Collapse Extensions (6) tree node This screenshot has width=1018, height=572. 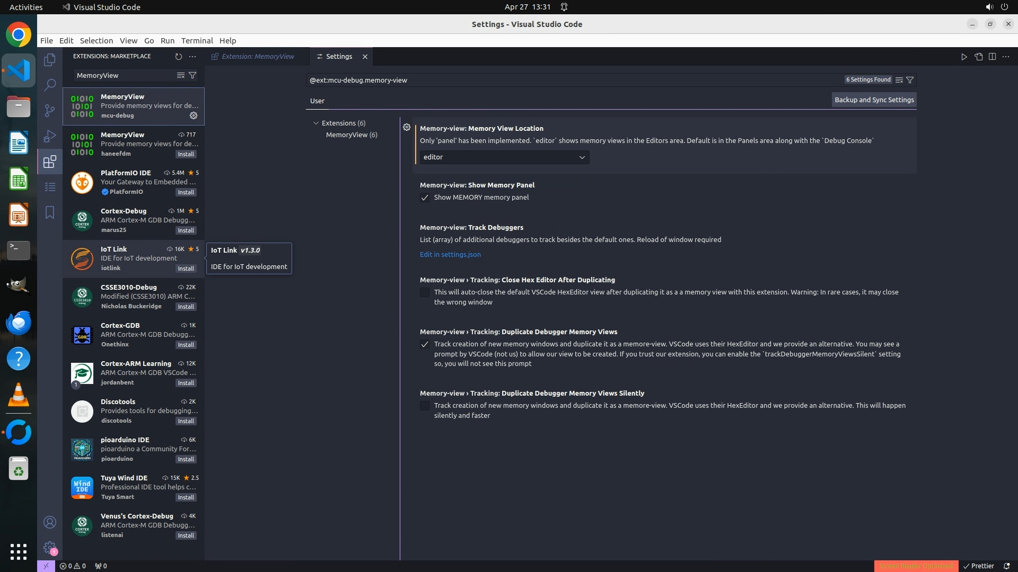point(316,123)
